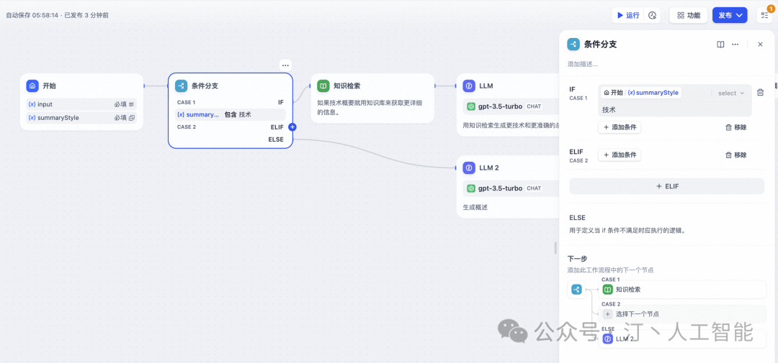Click the plus icon in CASE 2 next step
The image size is (778, 363).
tap(607, 314)
